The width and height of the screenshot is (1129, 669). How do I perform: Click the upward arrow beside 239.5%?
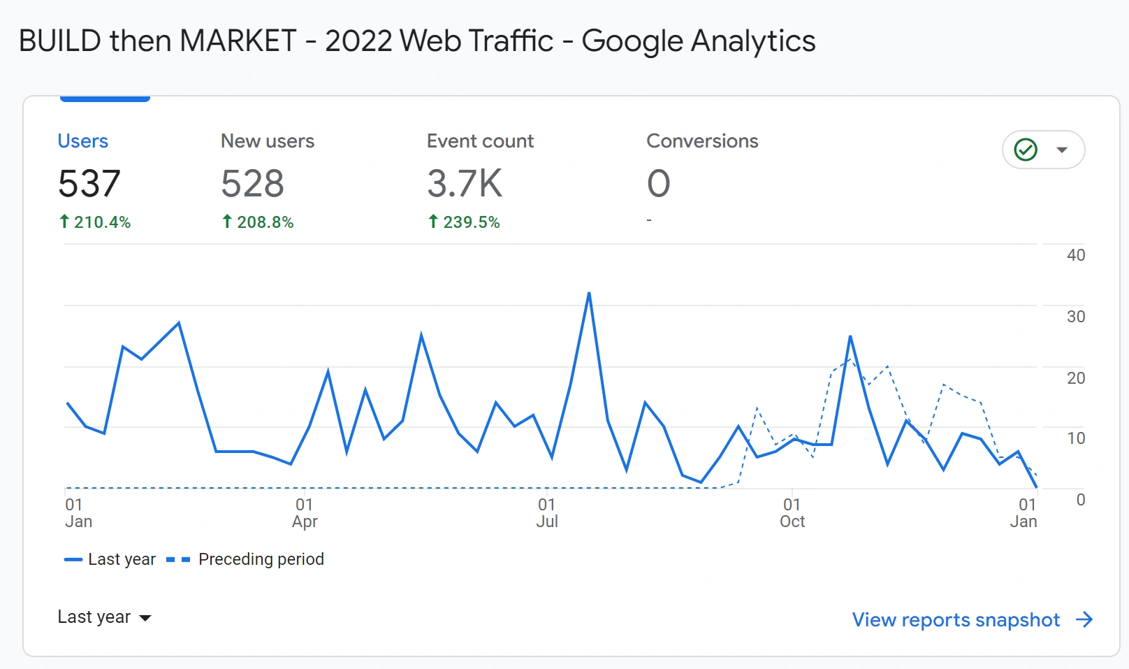tap(434, 222)
